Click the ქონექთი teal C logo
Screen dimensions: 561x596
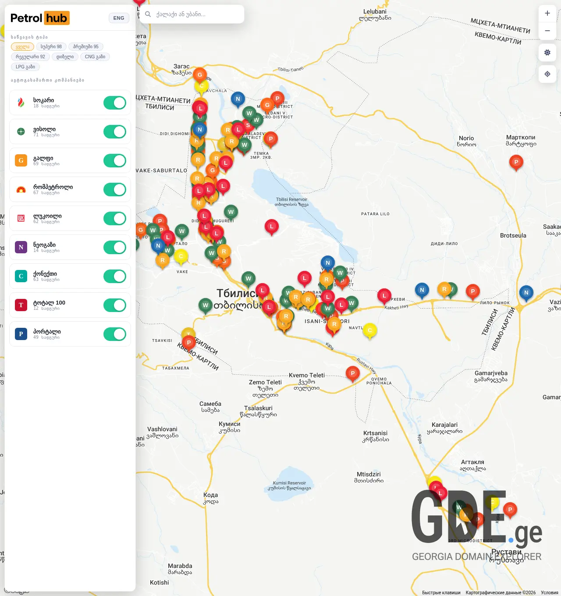tap(21, 277)
